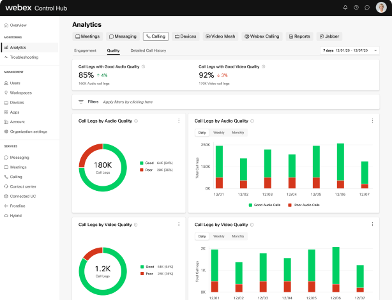392x300 pixels.
Task: Open more options on video quality bar chart card
Action: click(372, 225)
